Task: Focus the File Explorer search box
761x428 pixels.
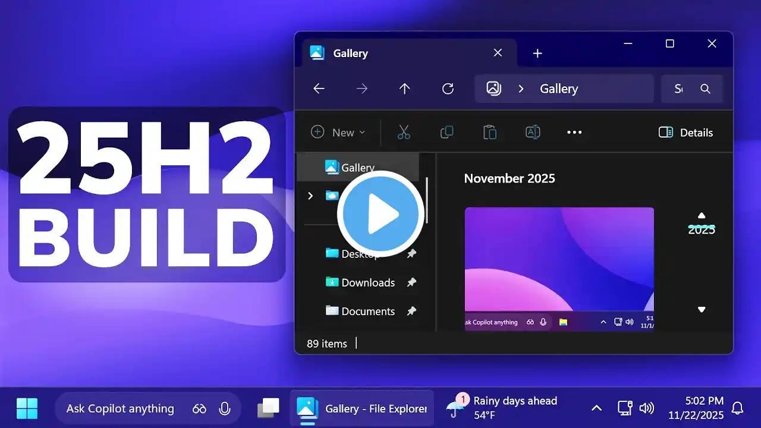Action: 692,89
